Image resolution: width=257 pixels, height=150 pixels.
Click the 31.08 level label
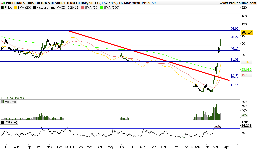click(x=235, y=60)
